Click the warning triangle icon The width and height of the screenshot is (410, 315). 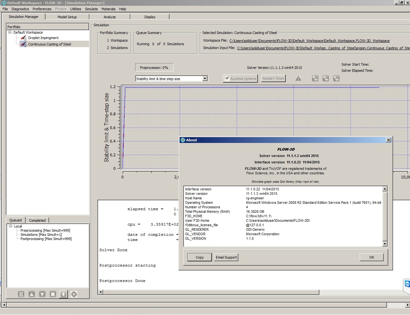[x=298, y=79]
